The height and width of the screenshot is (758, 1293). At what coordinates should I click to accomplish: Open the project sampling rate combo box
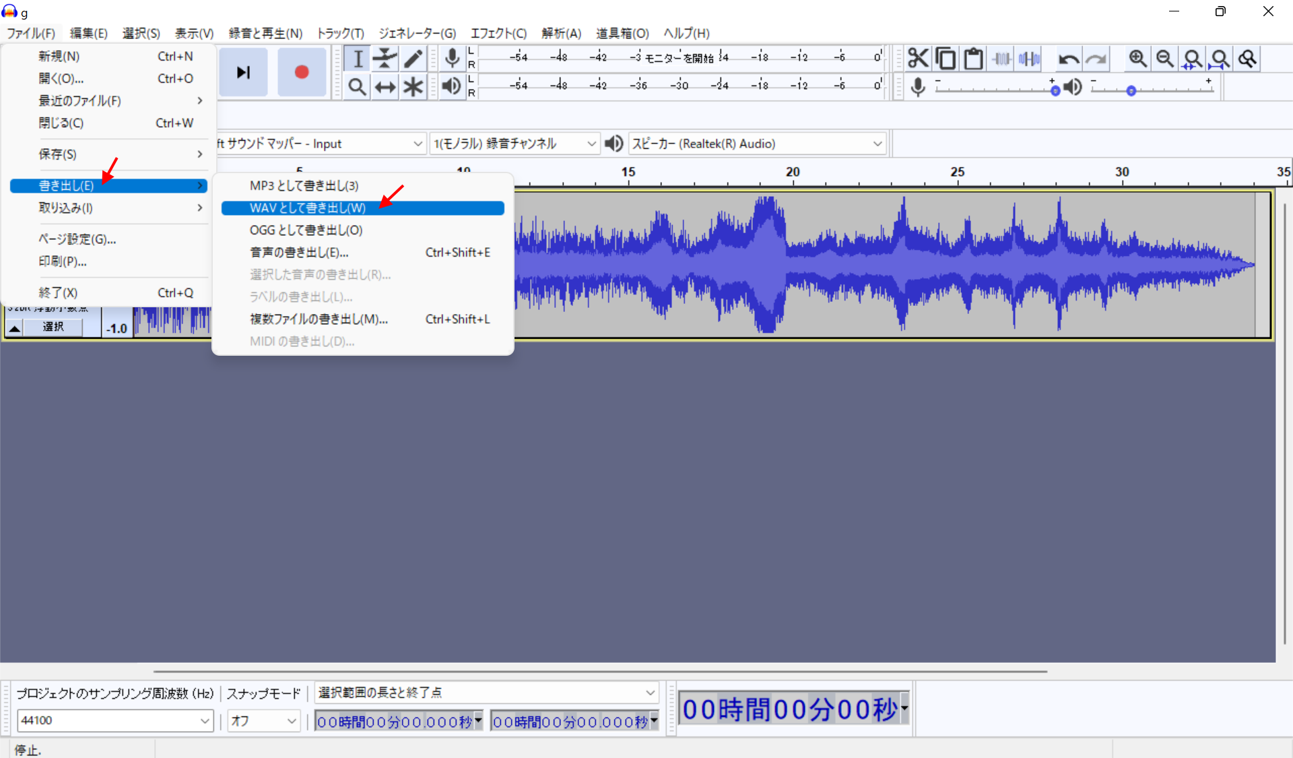[114, 721]
